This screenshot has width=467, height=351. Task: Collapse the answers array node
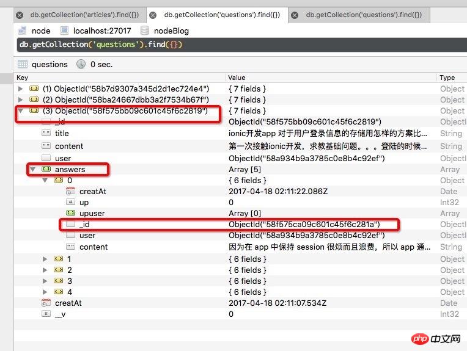tap(33, 169)
